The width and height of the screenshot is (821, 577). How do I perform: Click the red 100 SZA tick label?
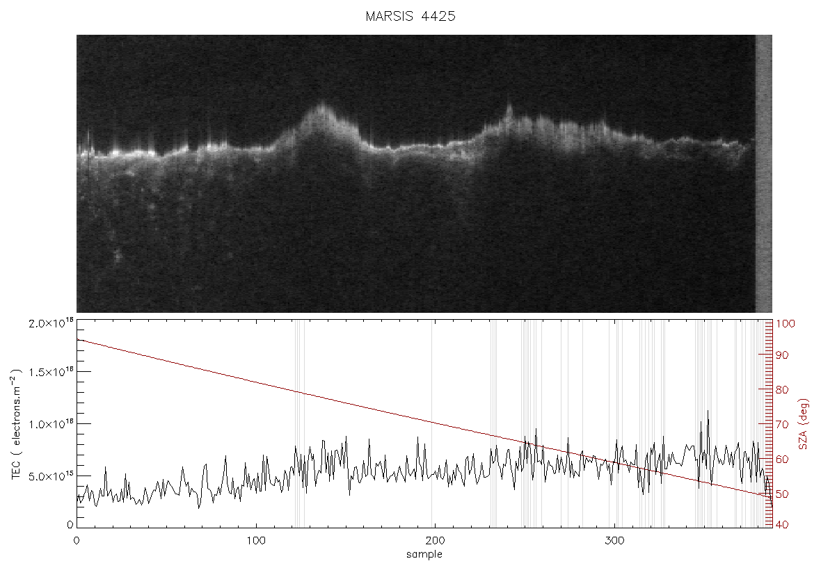tap(786, 323)
